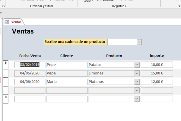Viewport: 181px width, 121px height.
Task: Click the Producto column header label
Action: (114, 56)
